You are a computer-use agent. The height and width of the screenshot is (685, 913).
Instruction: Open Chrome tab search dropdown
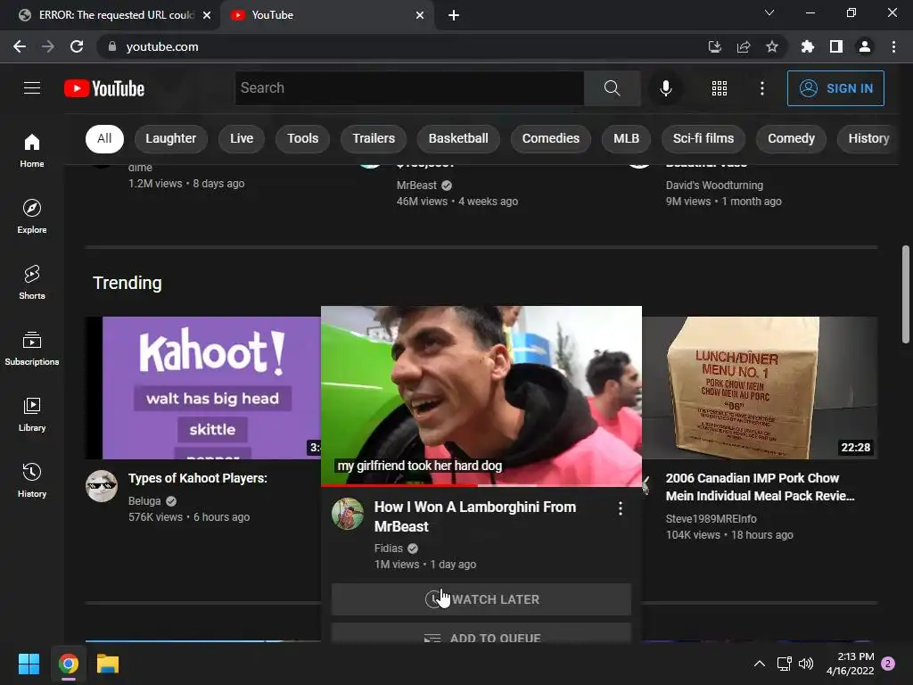(x=769, y=12)
